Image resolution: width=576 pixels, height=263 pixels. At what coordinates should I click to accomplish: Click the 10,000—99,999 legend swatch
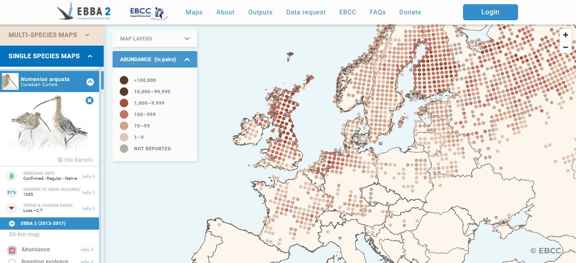pos(124,92)
